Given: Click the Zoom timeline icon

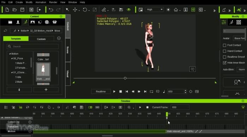Looking at the screenshot, I should 129,107.
